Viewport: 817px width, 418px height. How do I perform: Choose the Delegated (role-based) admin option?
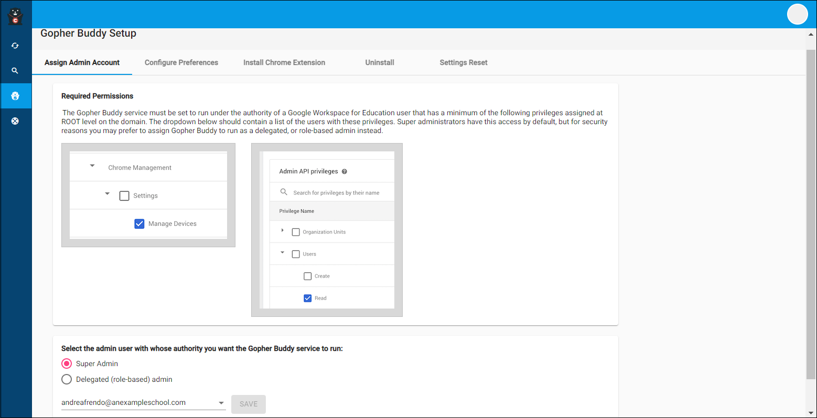(x=67, y=379)
